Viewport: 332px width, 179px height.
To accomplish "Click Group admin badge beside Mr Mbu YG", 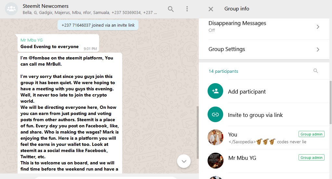I will coord(312,157).
